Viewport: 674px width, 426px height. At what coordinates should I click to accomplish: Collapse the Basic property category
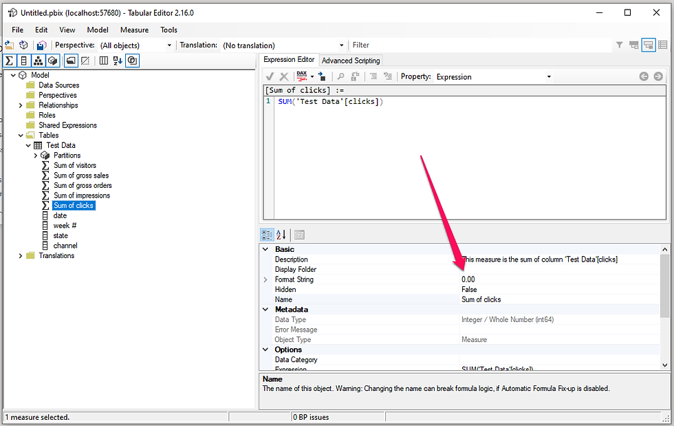click(265, 249)
